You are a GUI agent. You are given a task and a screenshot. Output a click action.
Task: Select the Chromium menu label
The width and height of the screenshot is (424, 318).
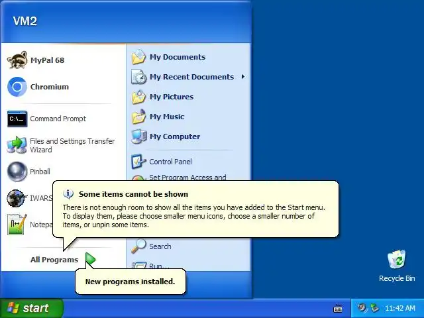click(50, 87)
